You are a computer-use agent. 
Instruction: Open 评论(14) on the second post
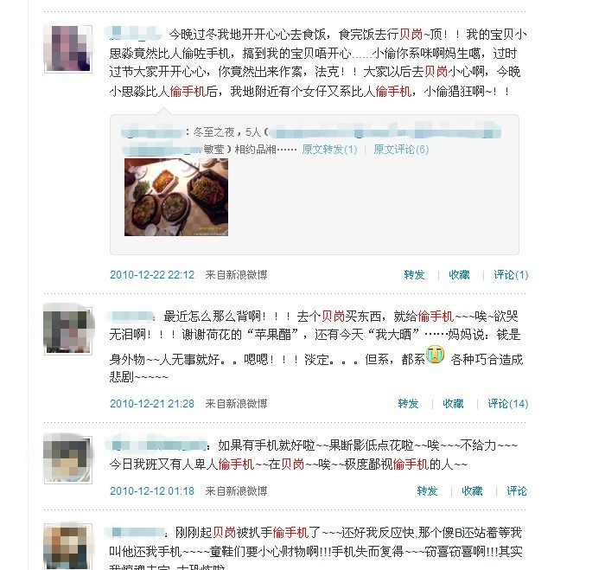pyautogui.click(x=508, y=404)
